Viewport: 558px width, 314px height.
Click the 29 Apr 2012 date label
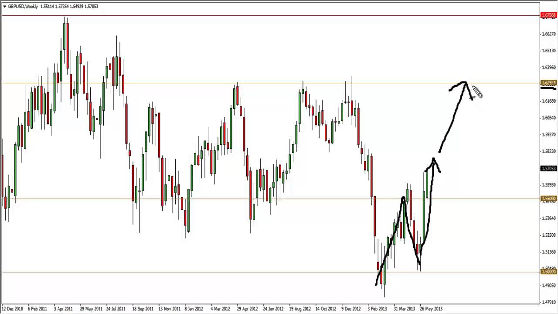pos(248,309)
